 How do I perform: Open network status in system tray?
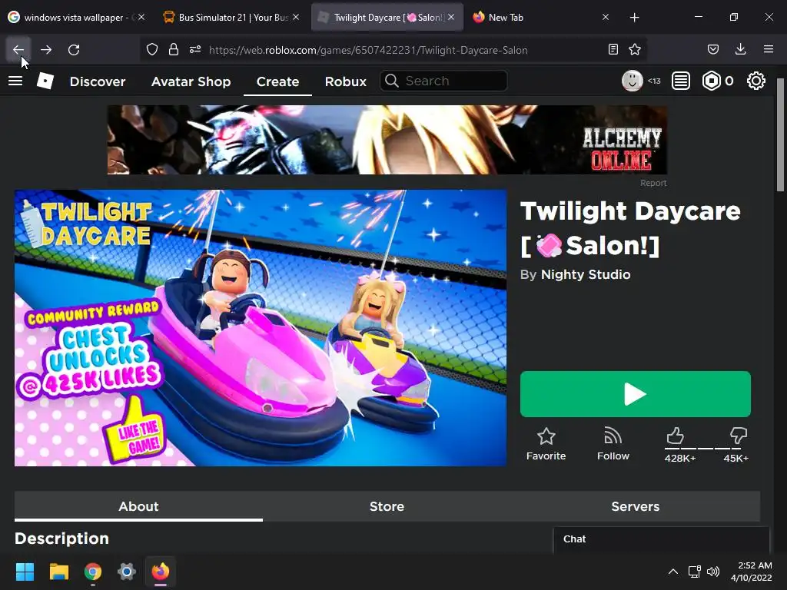695,572
